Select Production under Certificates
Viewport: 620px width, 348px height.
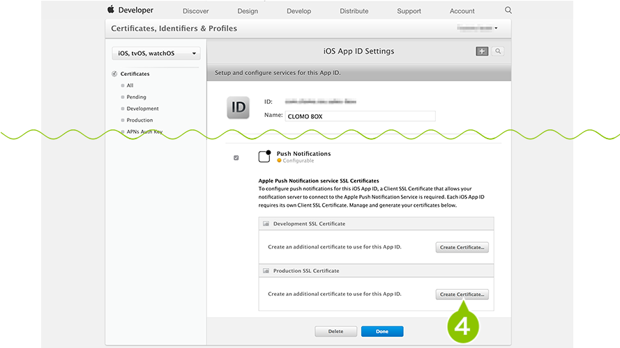[139, 120]
